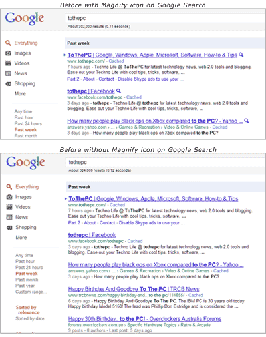Select the Videos film icon in bottom screenshot

point(9,207)
